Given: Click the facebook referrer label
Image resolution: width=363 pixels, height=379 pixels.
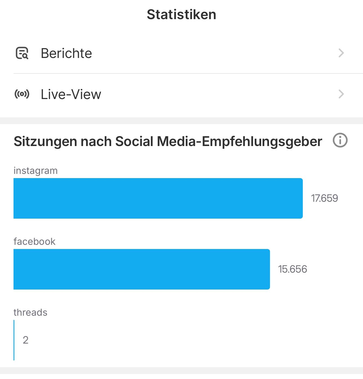Looking at the screenshot, I should tap(34, 242).
